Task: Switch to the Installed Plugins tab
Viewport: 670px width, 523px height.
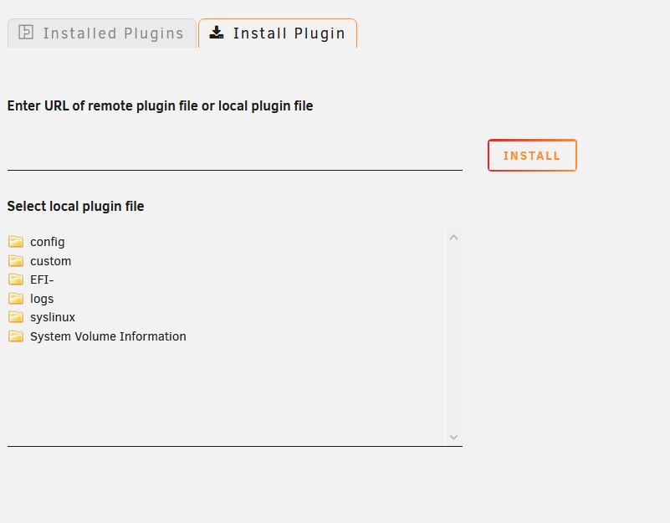Action: 102,33
